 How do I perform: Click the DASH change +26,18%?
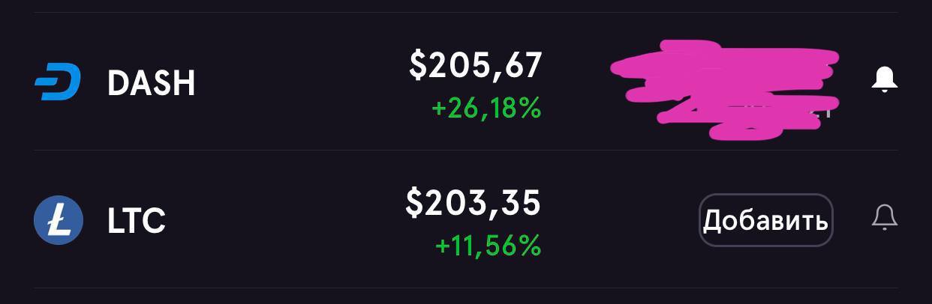coord(486,109)
